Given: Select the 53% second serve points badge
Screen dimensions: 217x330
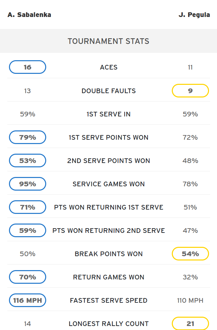Looking at the screenshot, I should (x=28, y=161).
